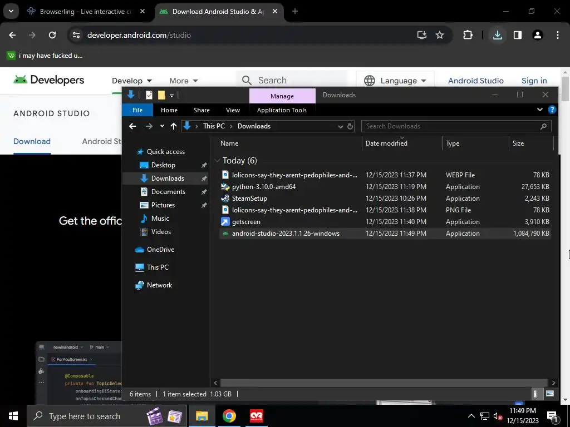
Task: Open the Windows Start menu
Action: tap(13, 416)
